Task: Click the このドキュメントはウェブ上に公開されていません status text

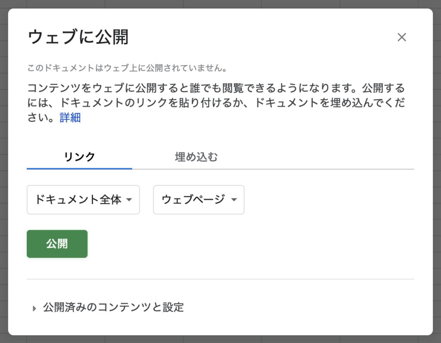Action: 127,68
